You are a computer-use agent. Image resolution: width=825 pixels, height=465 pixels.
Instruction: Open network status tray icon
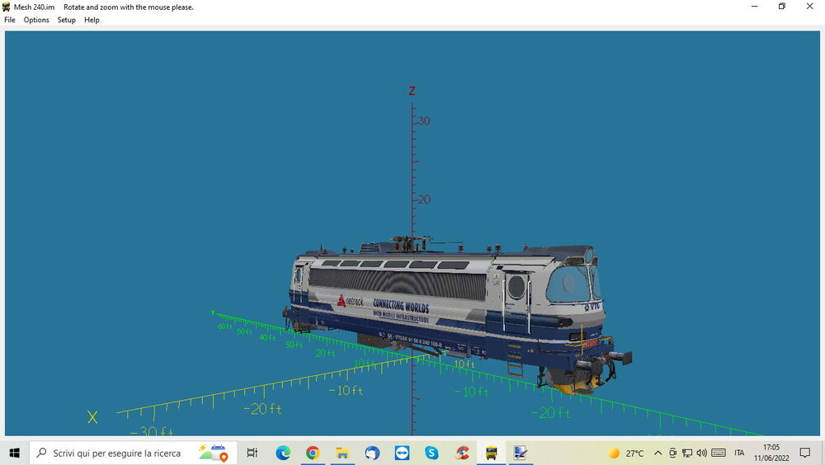point(687,453)
